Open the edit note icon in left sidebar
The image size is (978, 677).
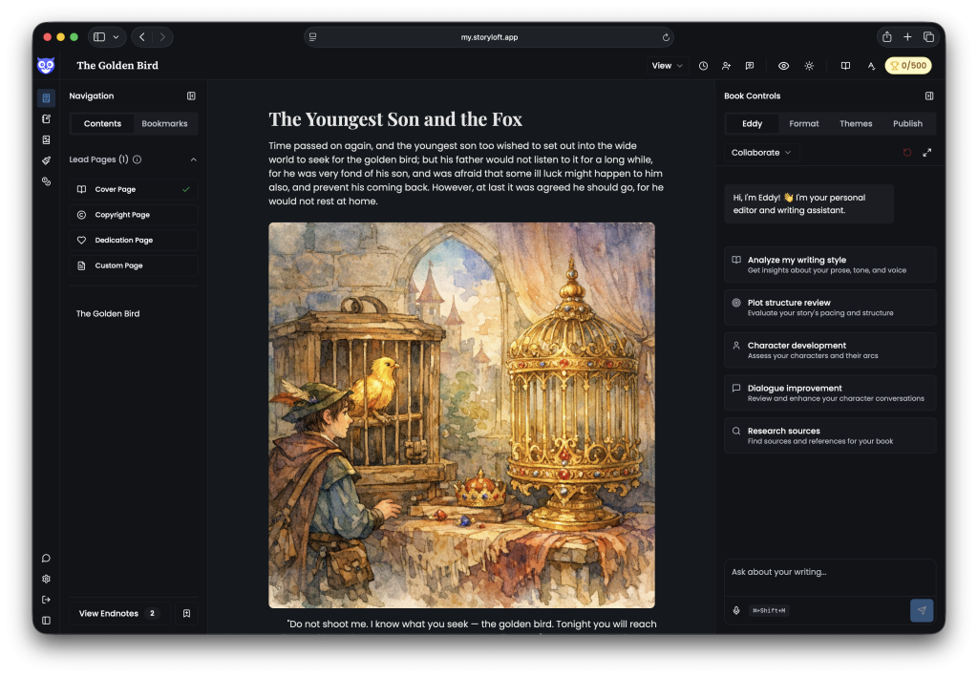pyautogui.click(x=46, y=118)
